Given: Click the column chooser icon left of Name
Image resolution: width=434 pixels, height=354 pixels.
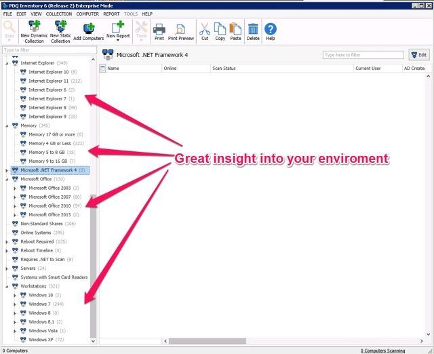Looking at the screenshot, I should coord(102,68).
